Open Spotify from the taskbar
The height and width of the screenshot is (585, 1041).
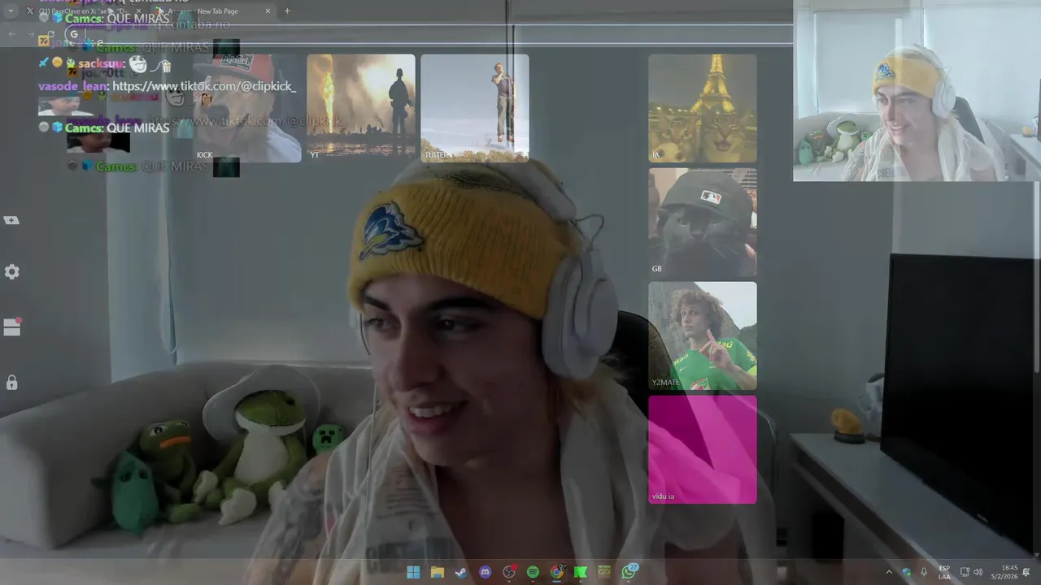(533, 572)
